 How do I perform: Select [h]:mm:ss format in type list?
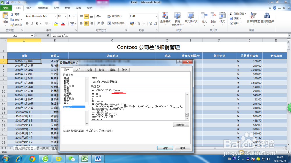pyautogui.click(x=97, y=102)
